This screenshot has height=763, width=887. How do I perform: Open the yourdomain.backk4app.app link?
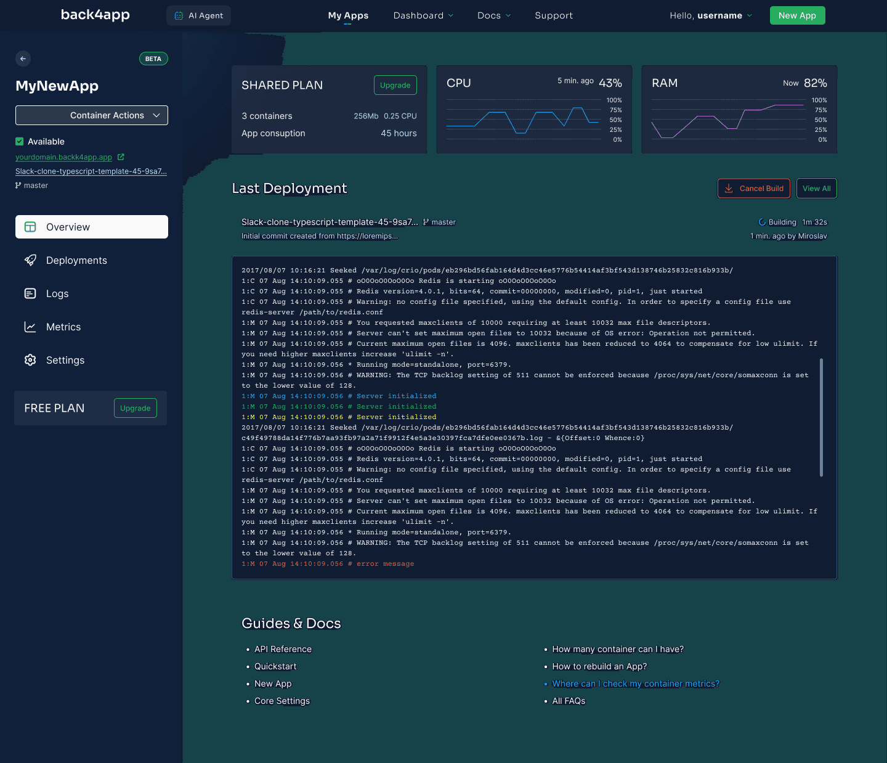63,157
